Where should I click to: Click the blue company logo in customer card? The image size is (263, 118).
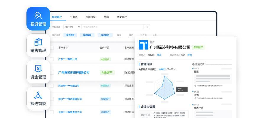(x=143, y=45)
